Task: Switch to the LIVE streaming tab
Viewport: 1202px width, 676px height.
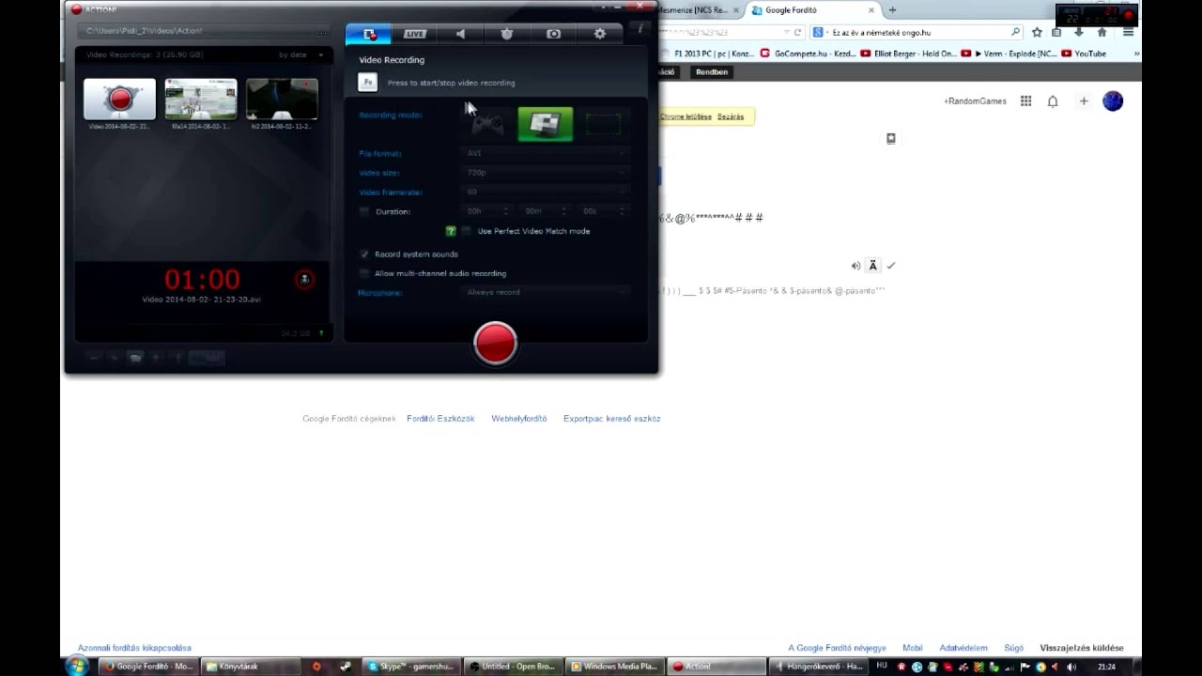Action: pyautogui.click(x=415, y=34)
